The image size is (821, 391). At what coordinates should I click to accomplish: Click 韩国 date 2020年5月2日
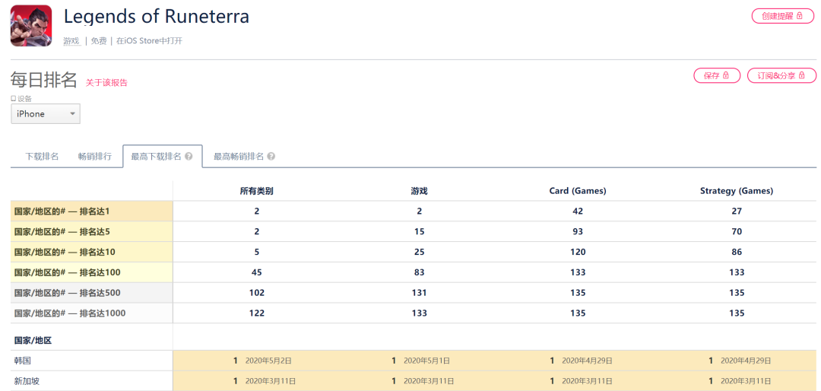point(268,361)
